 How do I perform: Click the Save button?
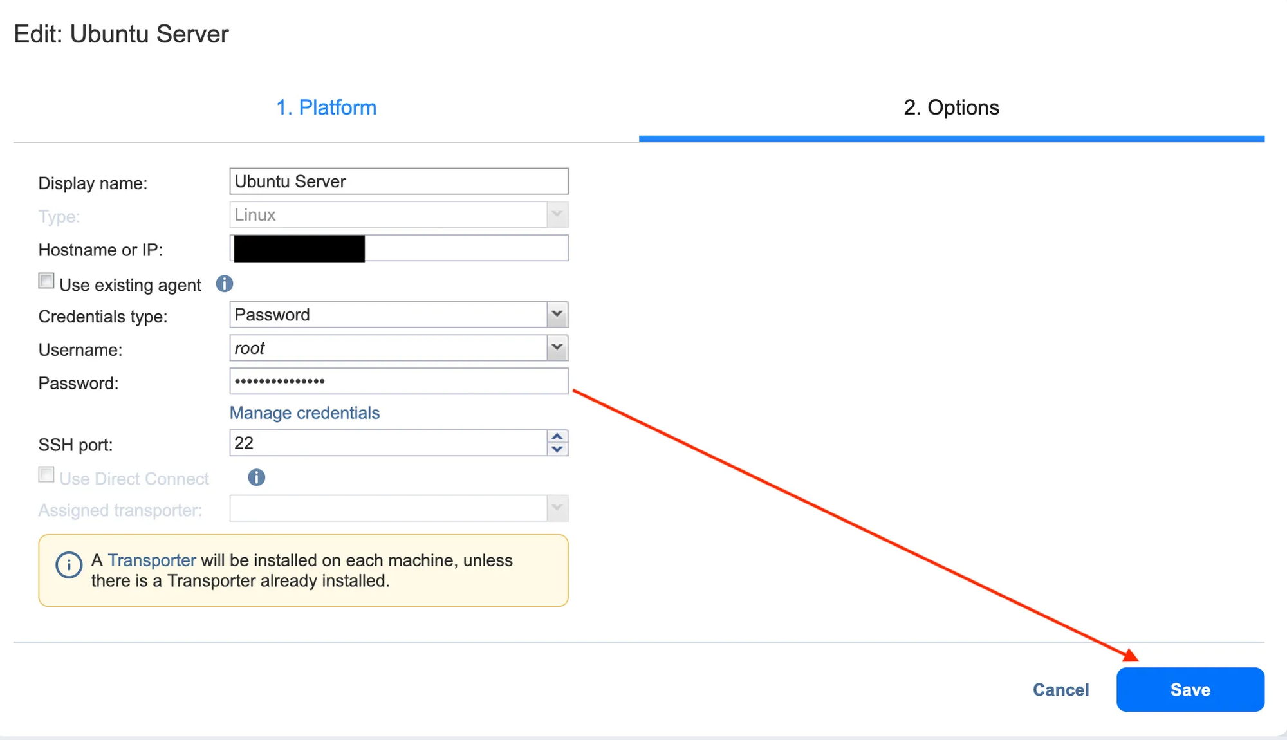pyautogui.click(x=1190, y=689)
